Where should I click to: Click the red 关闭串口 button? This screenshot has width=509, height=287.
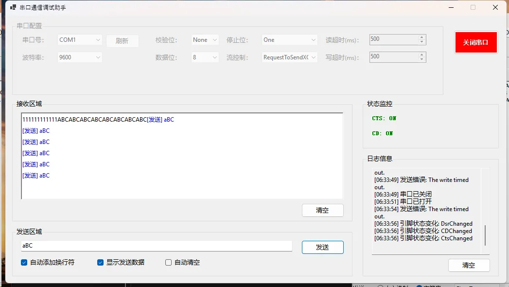click(475, 42)
